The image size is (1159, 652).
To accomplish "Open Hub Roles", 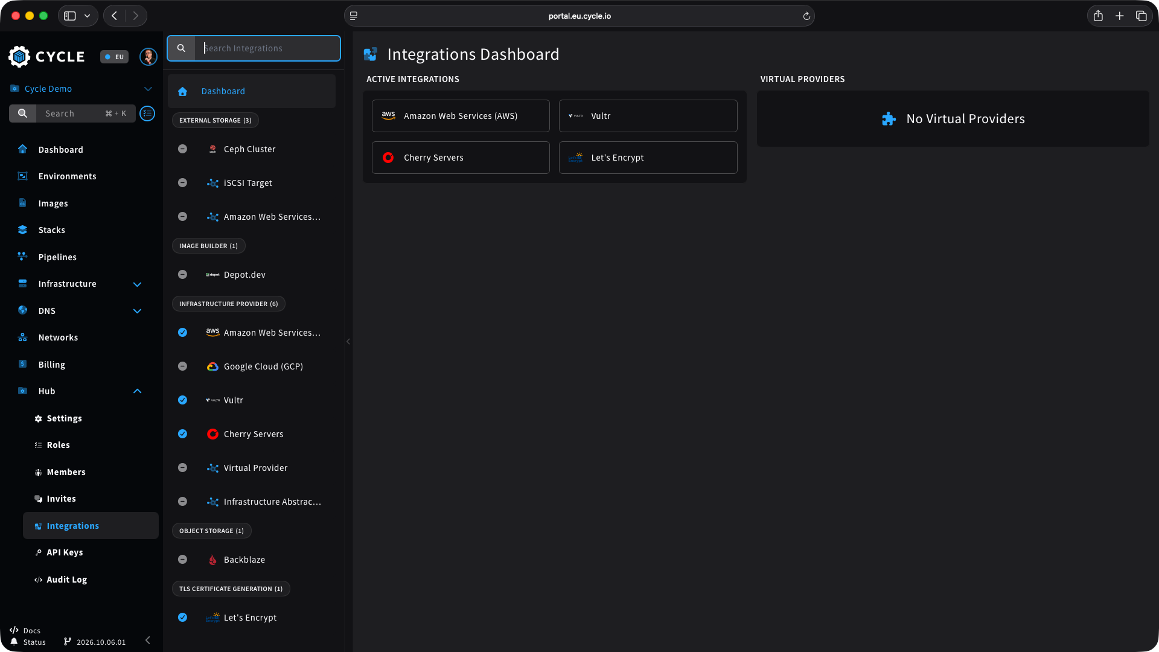I will 58,445.
